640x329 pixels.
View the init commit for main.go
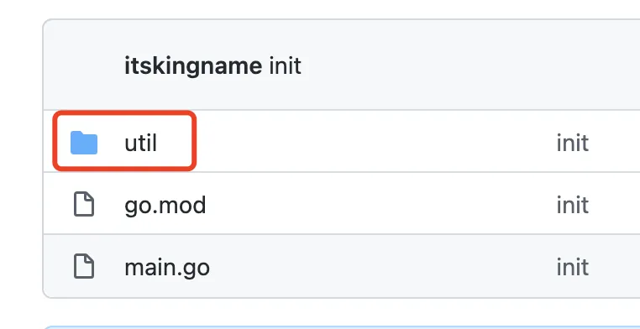click(572, 267)
